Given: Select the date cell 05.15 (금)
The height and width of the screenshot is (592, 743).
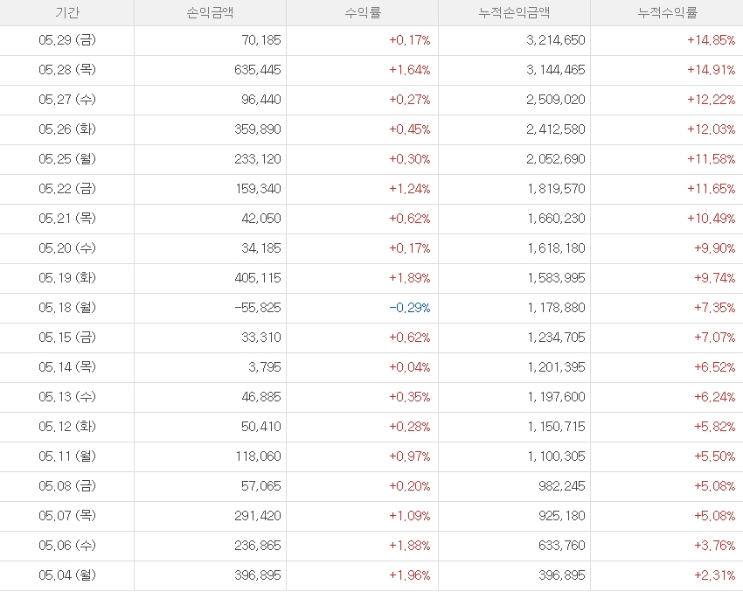Looking at the screenshot, I should point(67,337).
